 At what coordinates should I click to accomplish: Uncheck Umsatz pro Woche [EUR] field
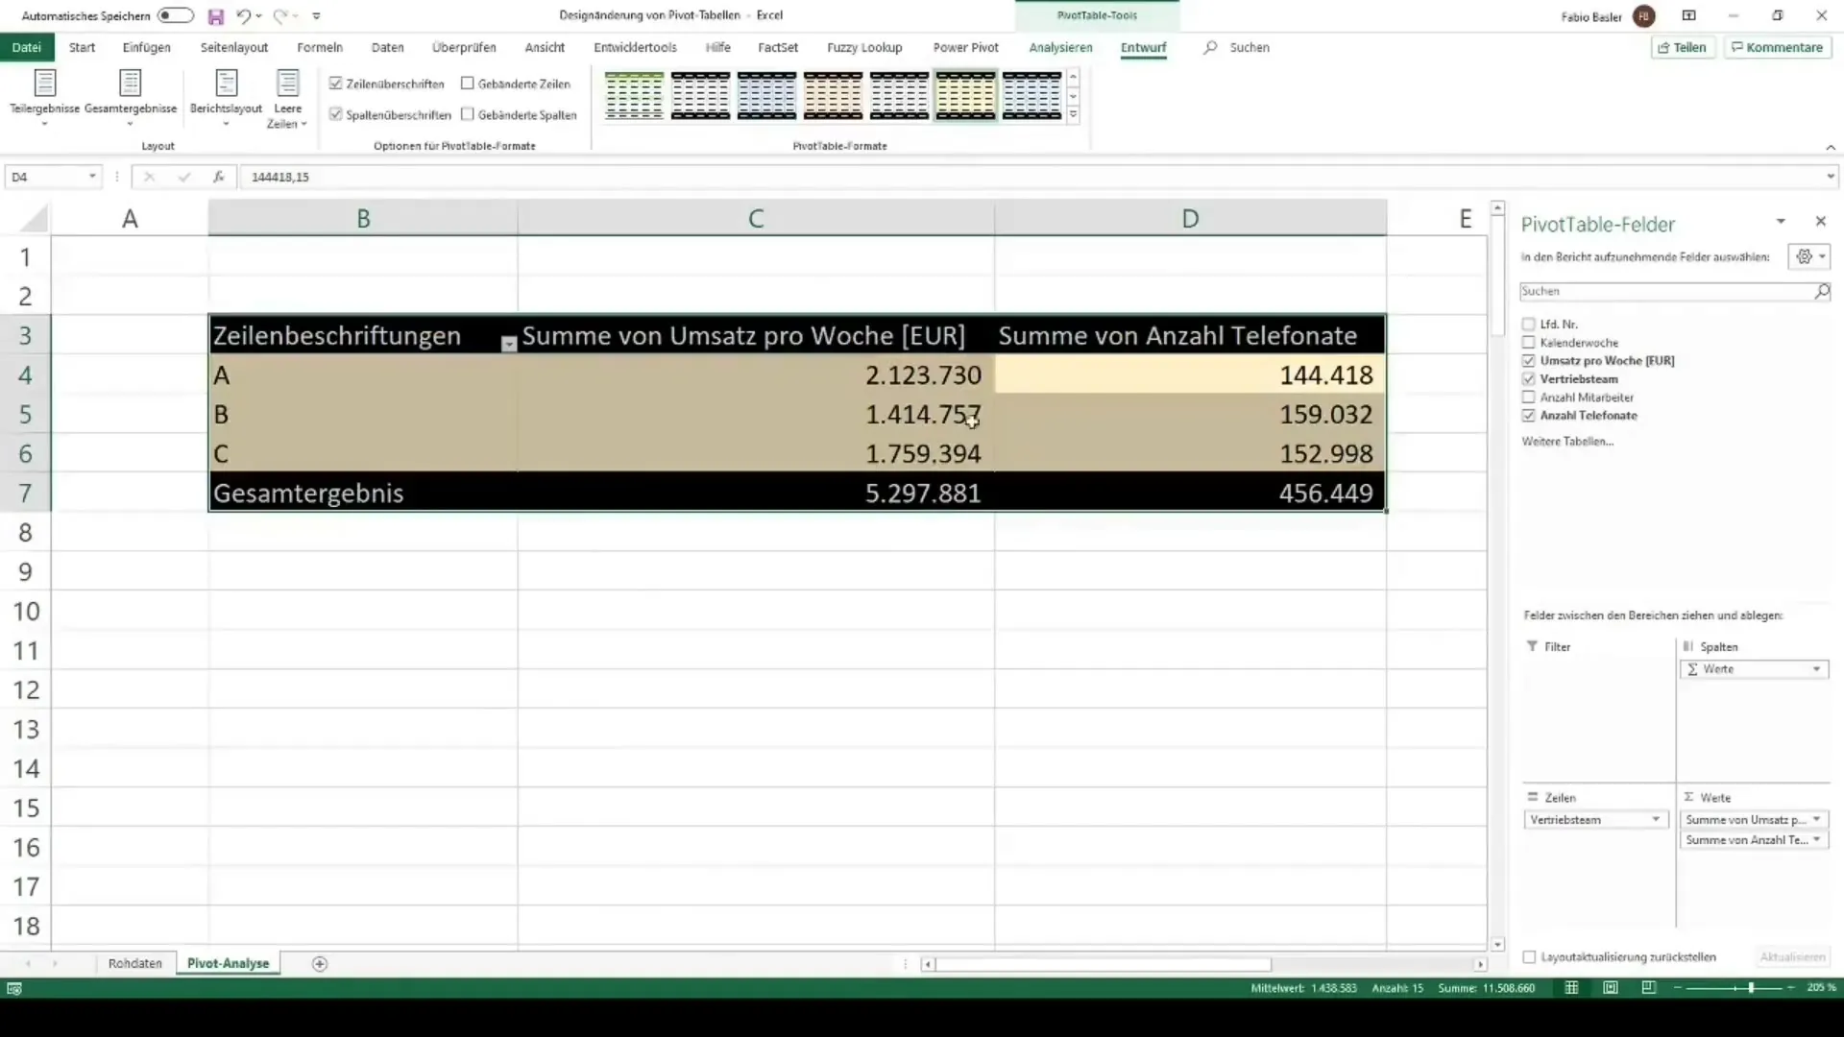pos(1528,361)
